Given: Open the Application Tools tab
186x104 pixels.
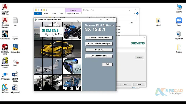Looking at the screenshot, I should click(x=73, y=14).
